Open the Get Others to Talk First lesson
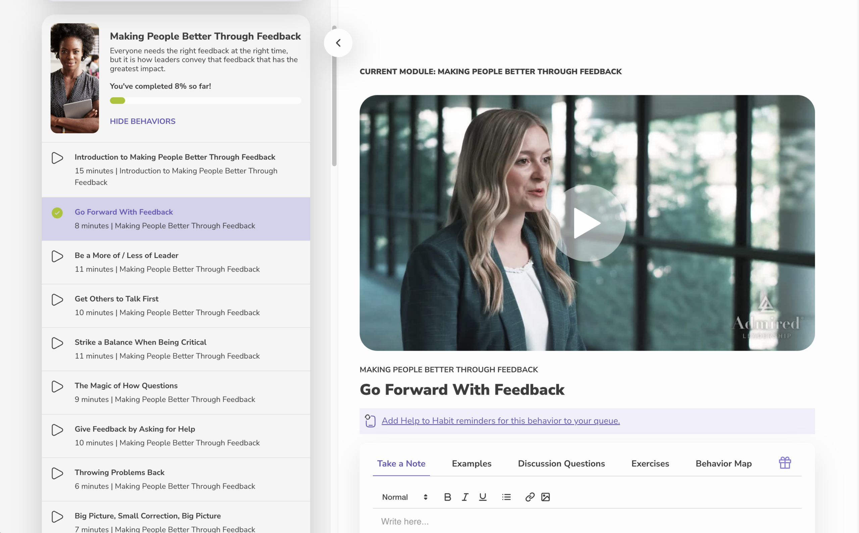The width and height of the screenshot is (859, 533). [116, 299]
